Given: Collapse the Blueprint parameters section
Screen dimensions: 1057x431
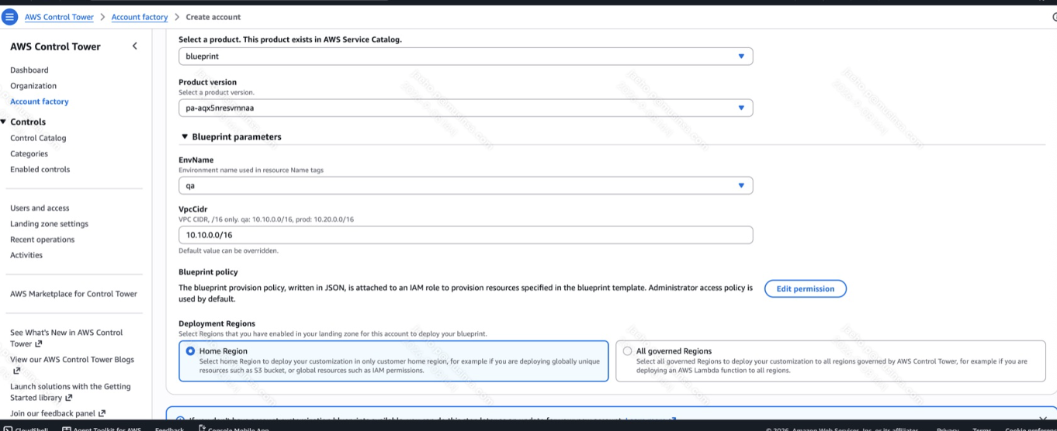Looking at the screenshot, I should pyautogui.click(x=185, y=137).
